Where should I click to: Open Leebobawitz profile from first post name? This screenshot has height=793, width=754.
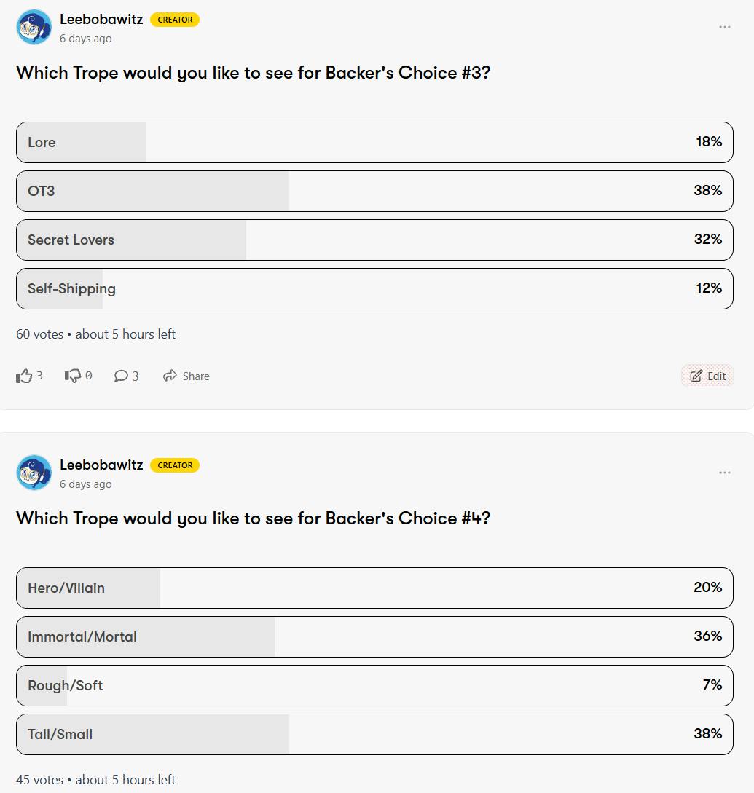coord(101,20)
